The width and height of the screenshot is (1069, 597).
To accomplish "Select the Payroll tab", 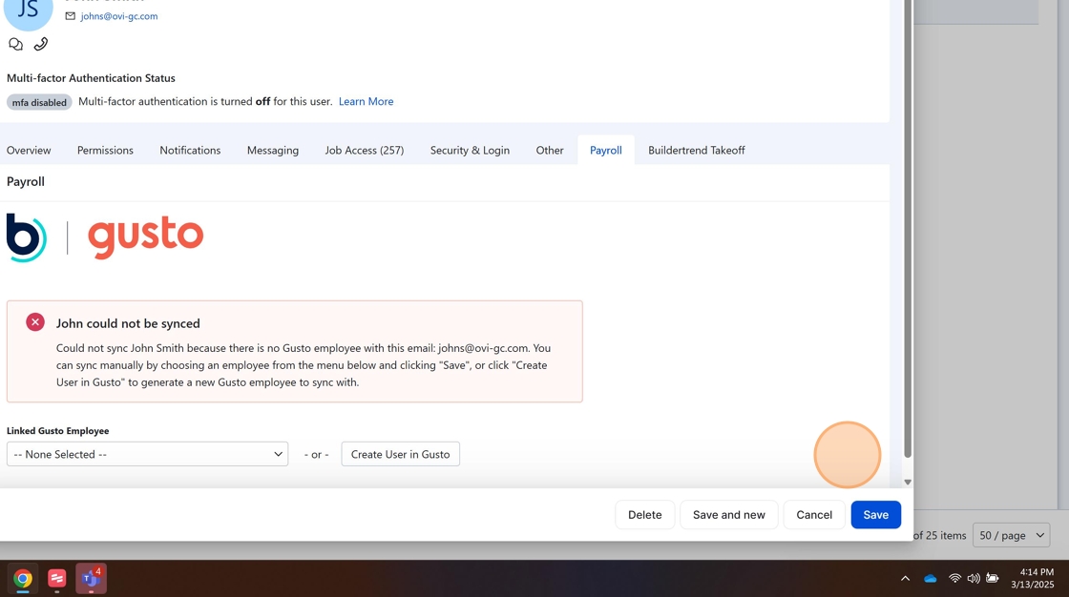I will (605, 150).
